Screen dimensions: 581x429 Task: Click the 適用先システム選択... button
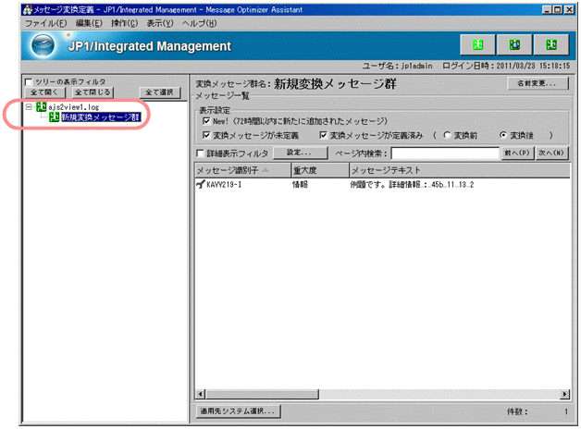point(236,411)
